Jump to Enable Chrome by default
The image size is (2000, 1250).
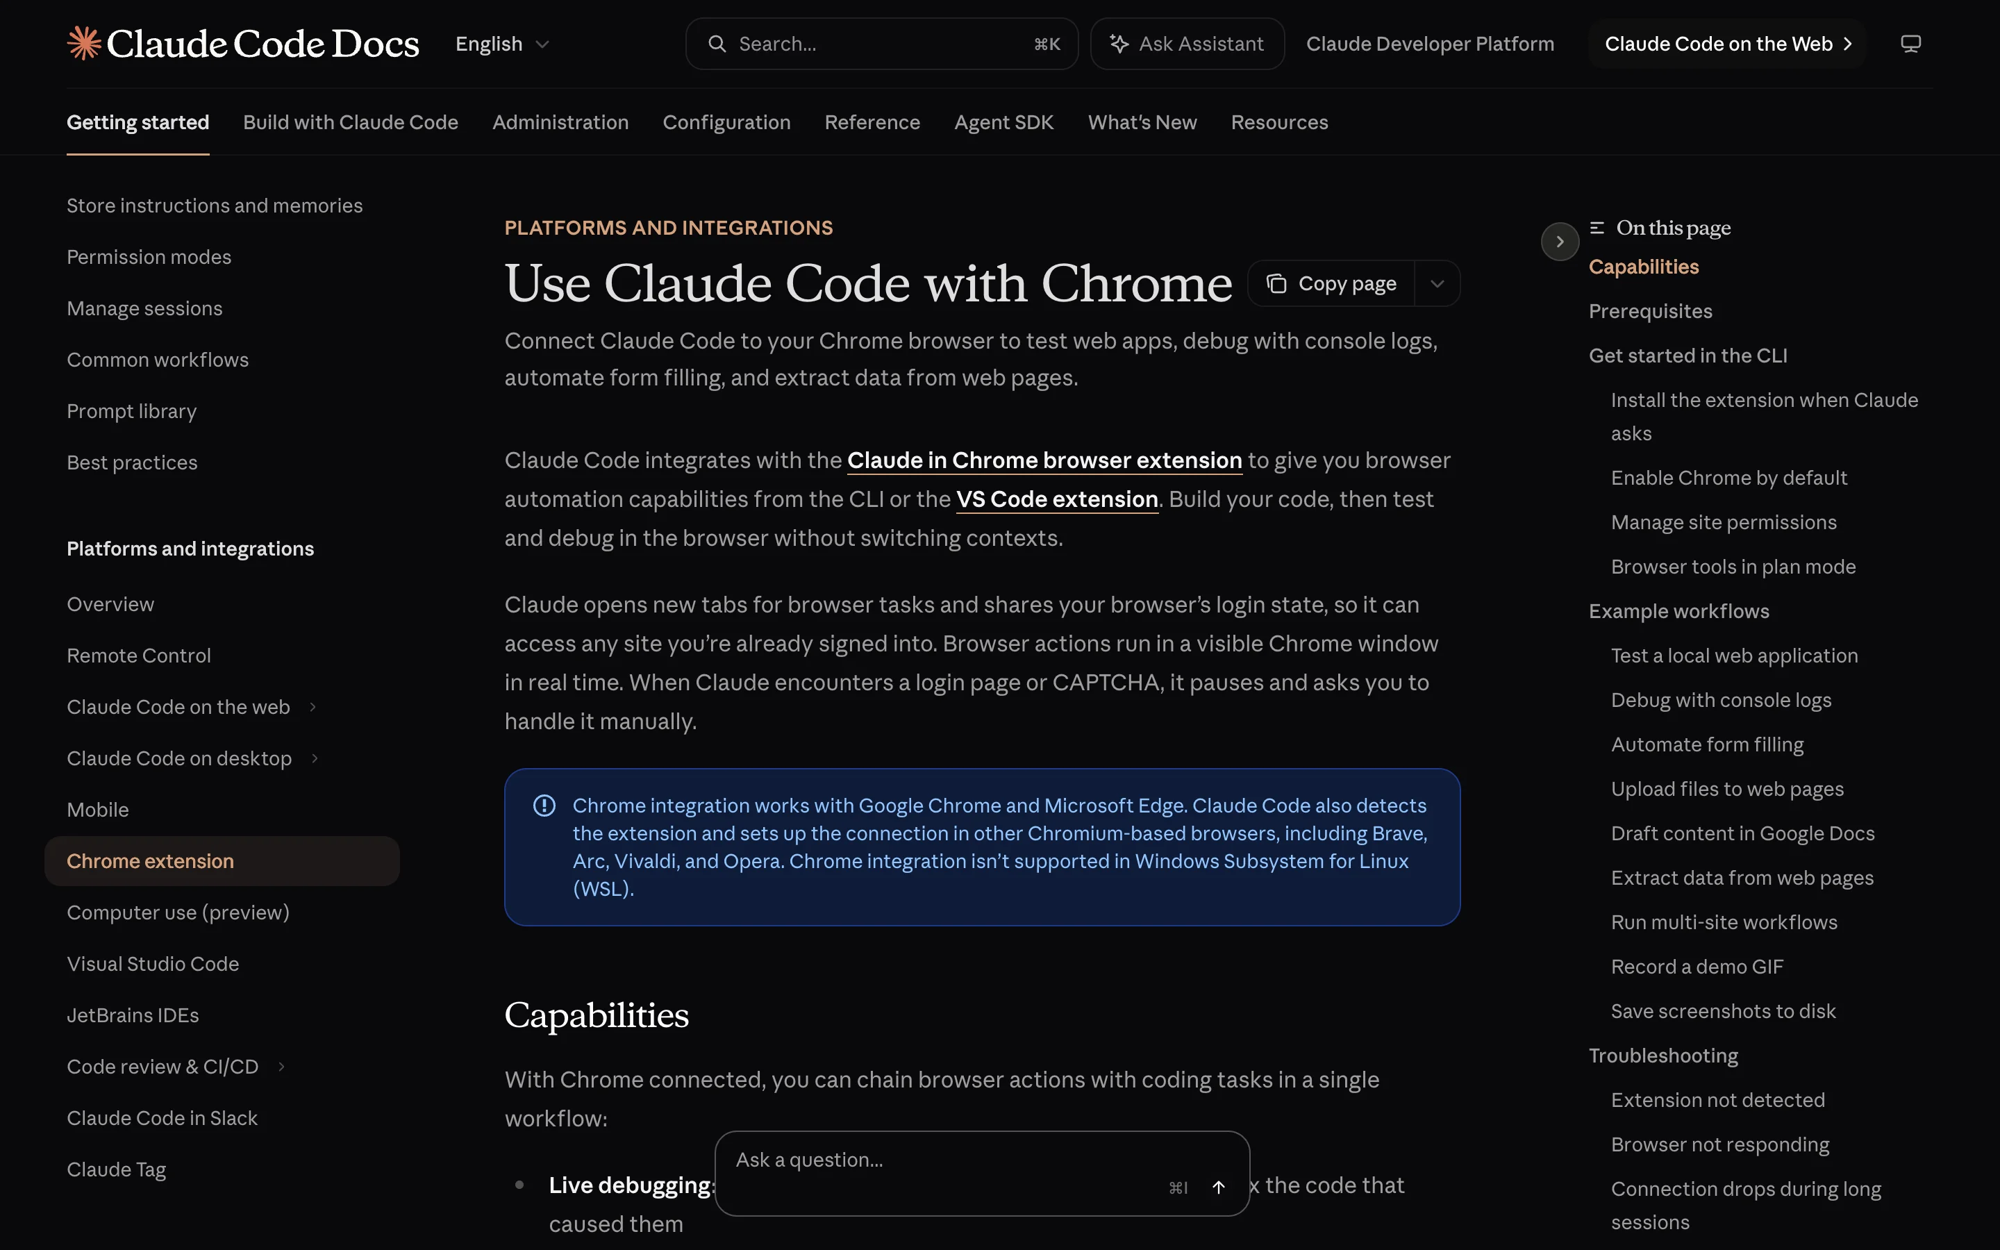coord(1729,478)
